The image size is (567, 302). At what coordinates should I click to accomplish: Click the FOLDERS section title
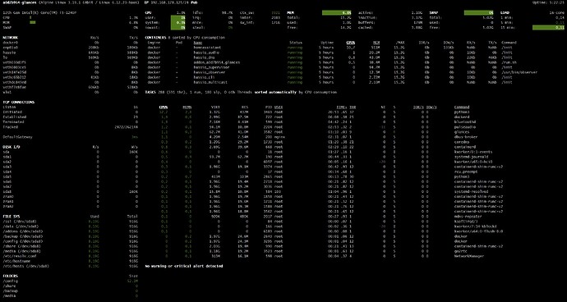(10, 276)
